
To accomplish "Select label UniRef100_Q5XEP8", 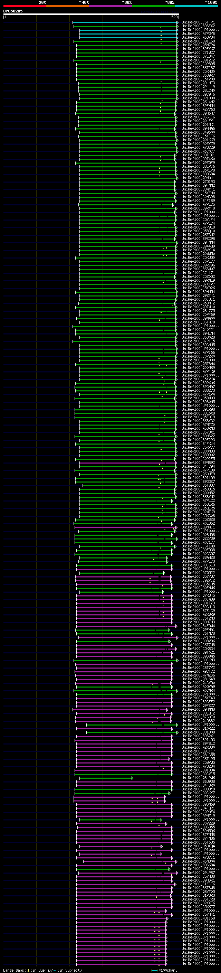I will point(198,171).
